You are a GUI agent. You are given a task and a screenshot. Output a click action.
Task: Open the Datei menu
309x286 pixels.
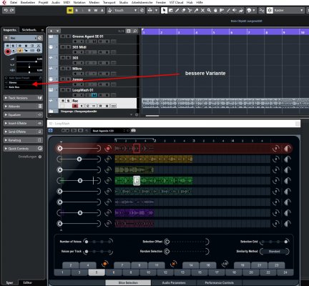point(14,2)
